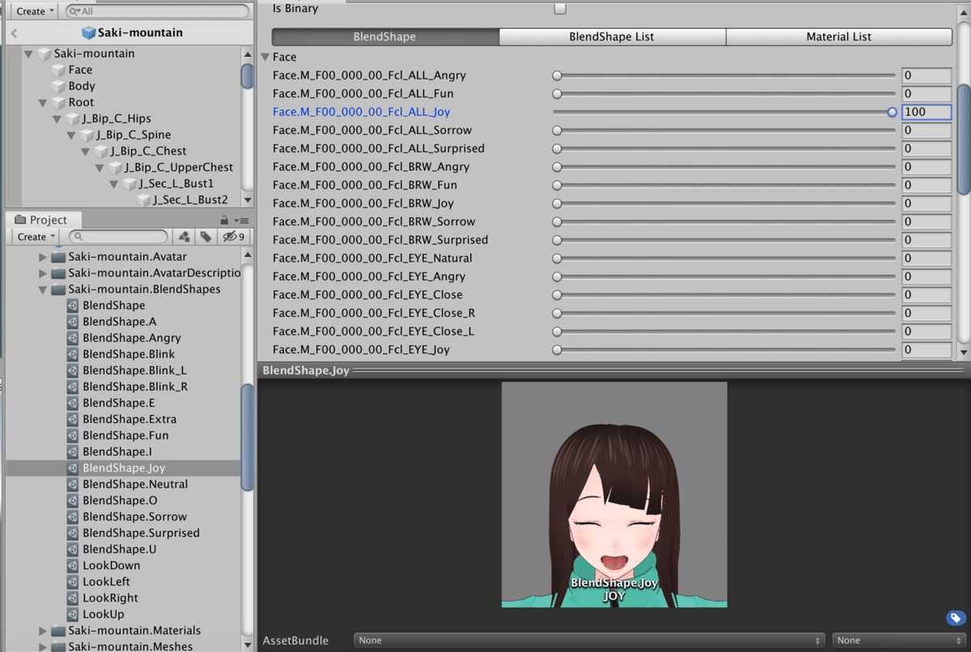Open the Project panel options menu
The width and height of the screenshot is (971, 652).
click(241, 220)
